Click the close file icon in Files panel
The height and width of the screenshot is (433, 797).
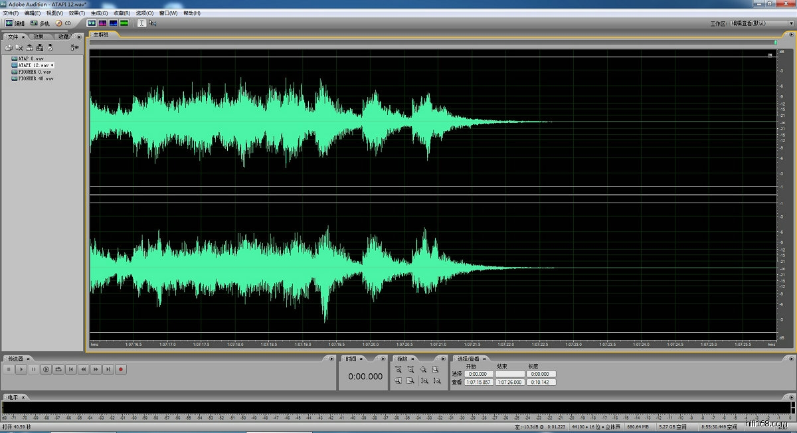coord(19,48)
